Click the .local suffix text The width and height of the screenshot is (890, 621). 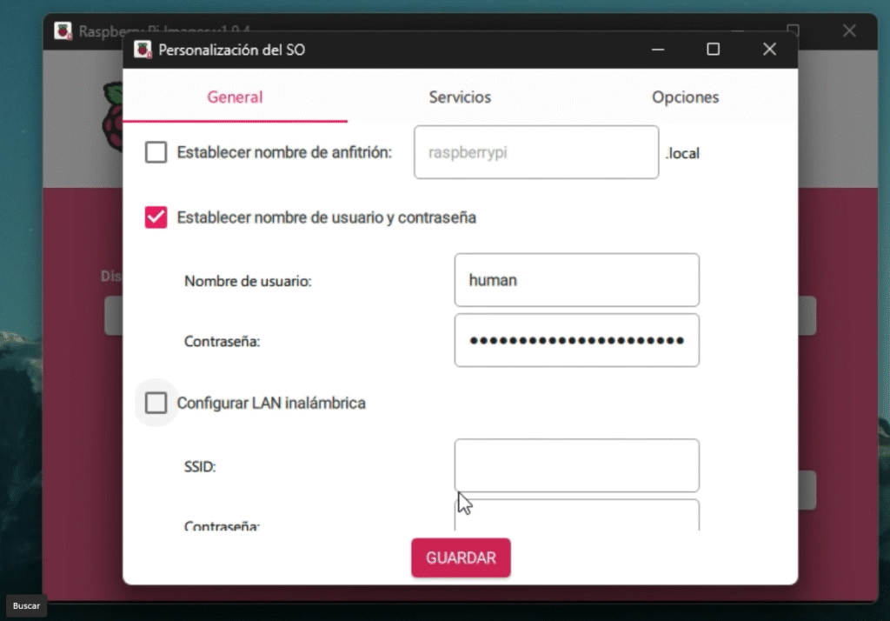(682, 153)
